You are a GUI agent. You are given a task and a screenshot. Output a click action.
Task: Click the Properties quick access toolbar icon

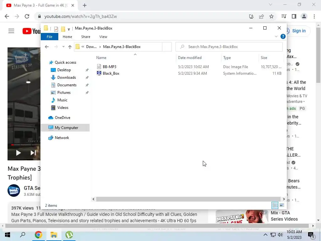pos(56,29)
